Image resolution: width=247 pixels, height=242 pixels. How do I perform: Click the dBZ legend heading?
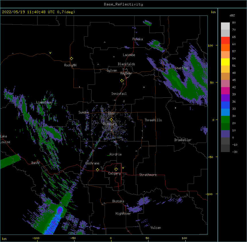[232, 16]
